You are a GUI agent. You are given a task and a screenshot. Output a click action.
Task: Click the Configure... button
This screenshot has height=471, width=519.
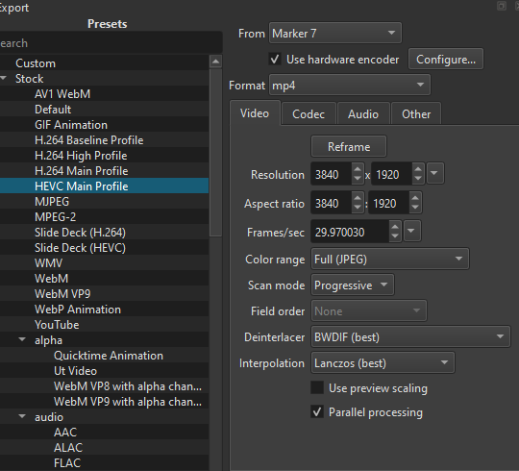click(446, 60)
